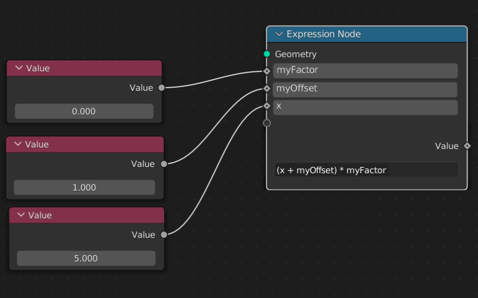Select the header of the 1.000 Value node
Screen dimensions: 478x298
tap(85, 144)
